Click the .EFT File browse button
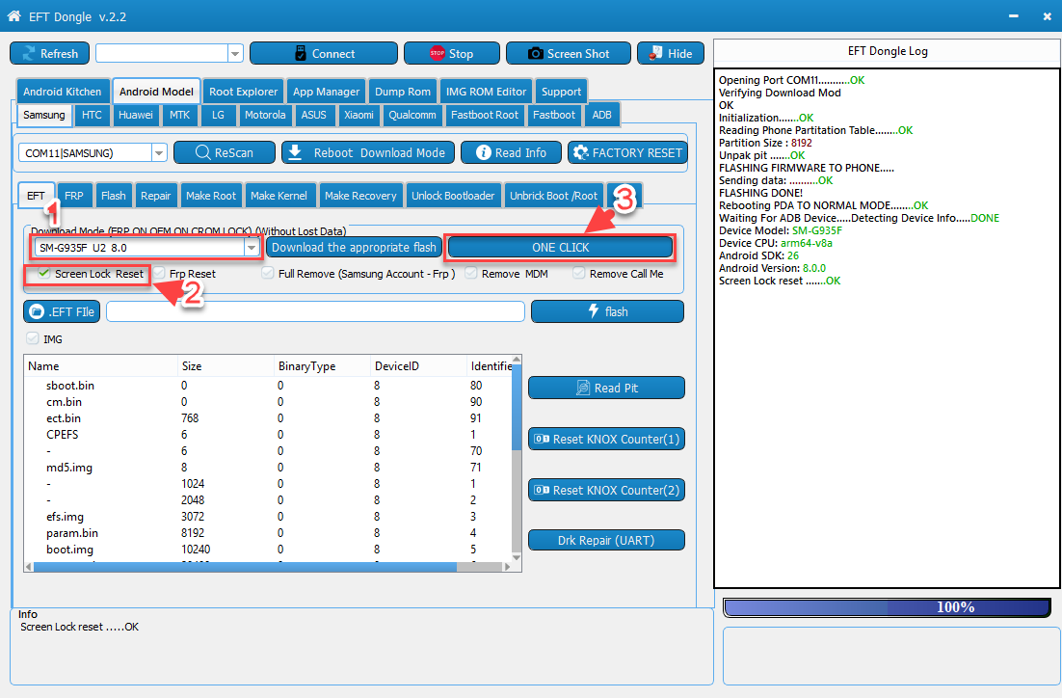The width and height of the screenshot is (1062, 698). click(62, 311)
